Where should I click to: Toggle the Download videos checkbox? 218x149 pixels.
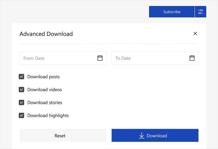(x=21, y=90)
